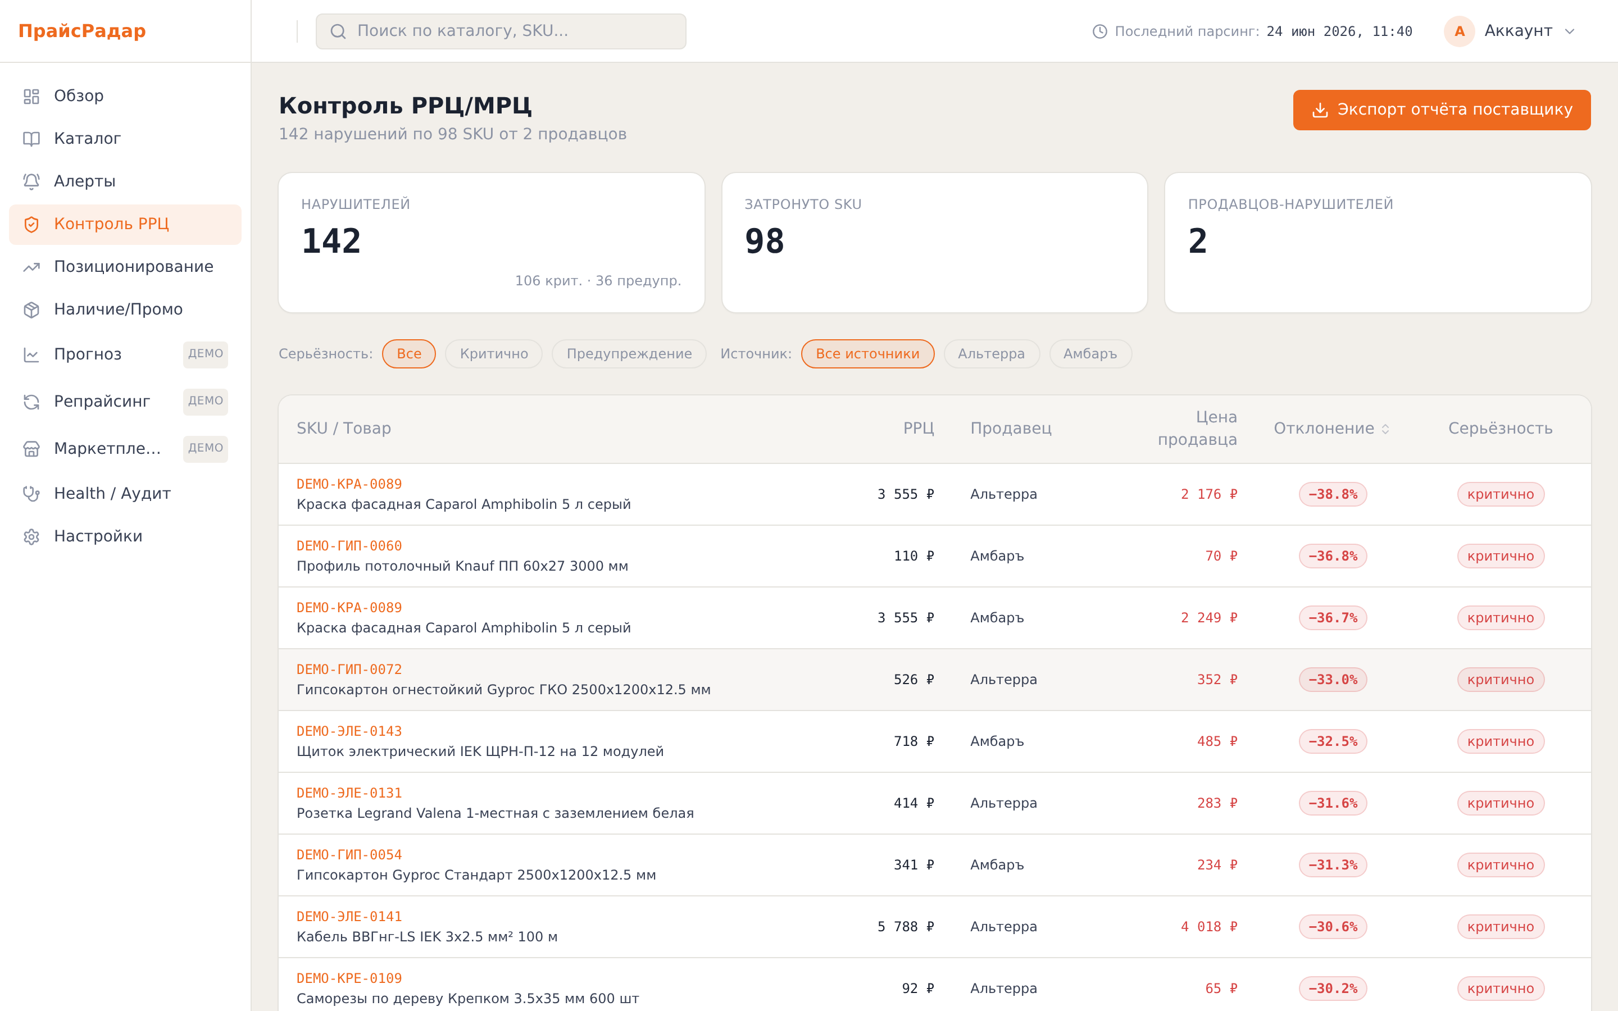Open SKU link DEMO-ГИП-0072
The width and height of the screenshot is (1618, 1011).
pyautogui.click(x=349, y=670)
